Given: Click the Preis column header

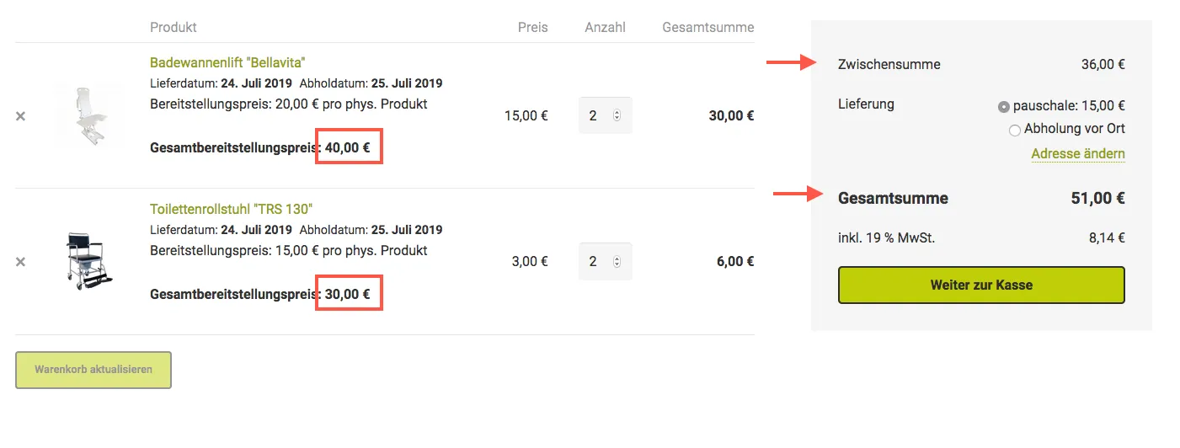Looking at the screenshot, I should click(532, 27).
